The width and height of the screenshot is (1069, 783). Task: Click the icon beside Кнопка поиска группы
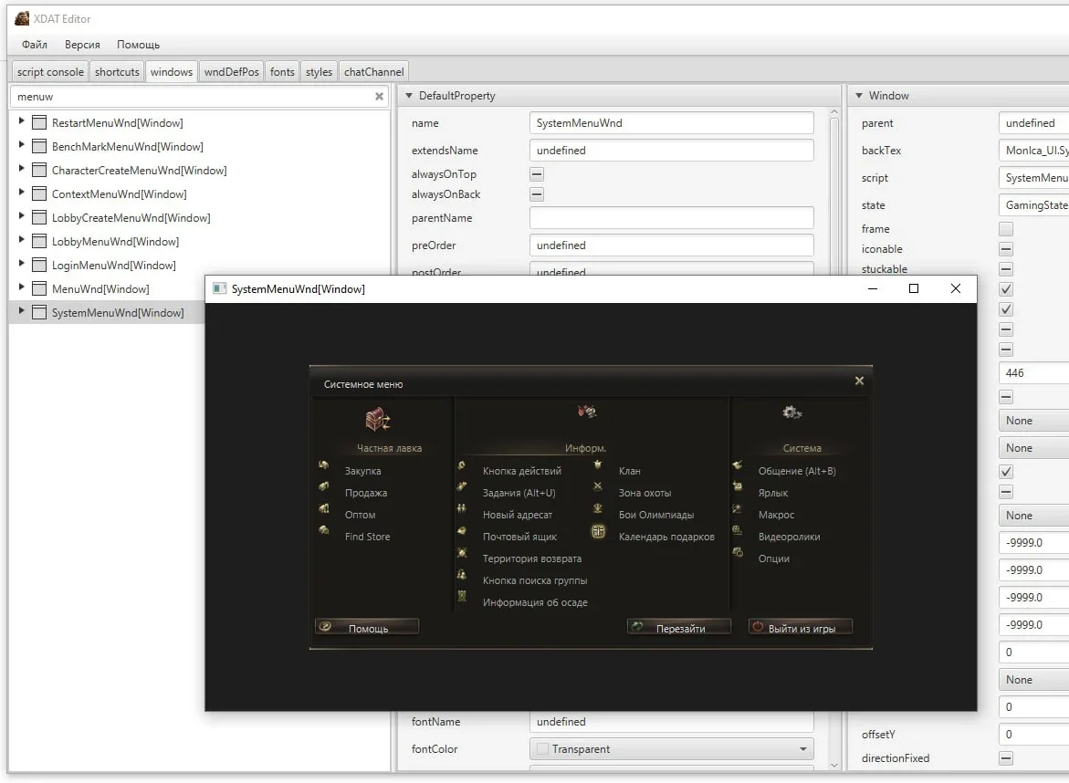462,574
